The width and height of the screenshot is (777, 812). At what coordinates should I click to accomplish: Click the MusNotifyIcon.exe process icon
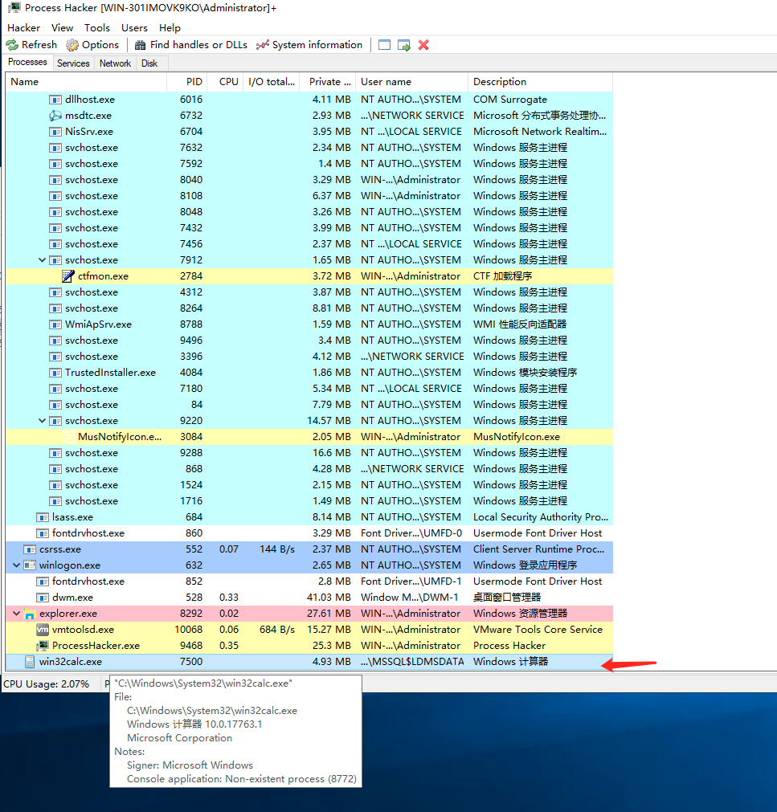pyautogui.click(x=67, y=437)
